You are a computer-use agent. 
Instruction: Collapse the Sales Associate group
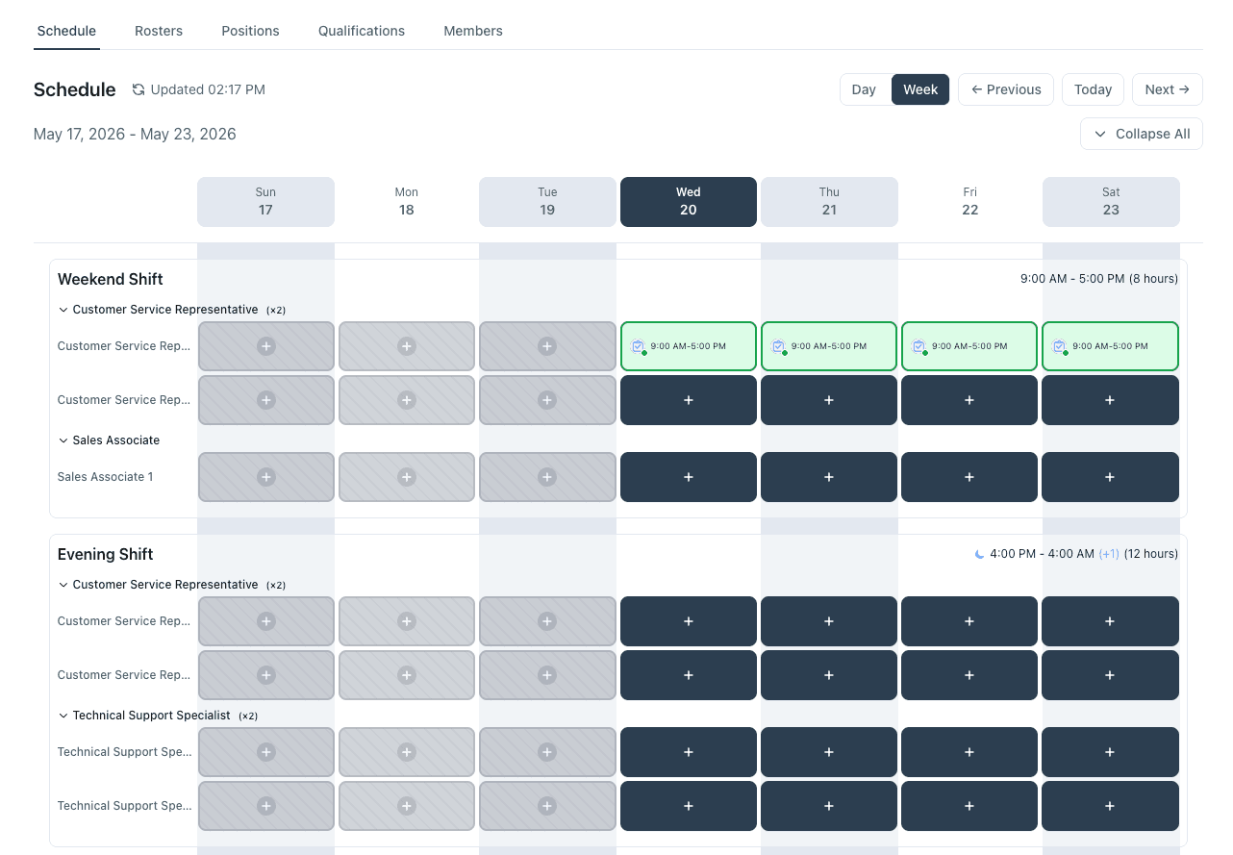[x=63, y=440]
